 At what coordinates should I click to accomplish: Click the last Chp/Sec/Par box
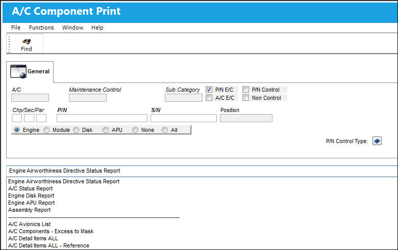tap(41, 118)
